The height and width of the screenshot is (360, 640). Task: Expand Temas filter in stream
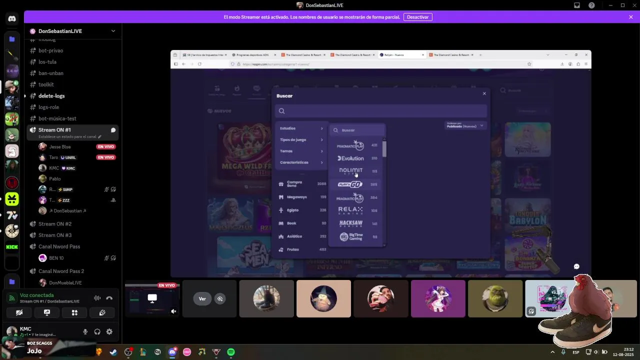point(301,151)
